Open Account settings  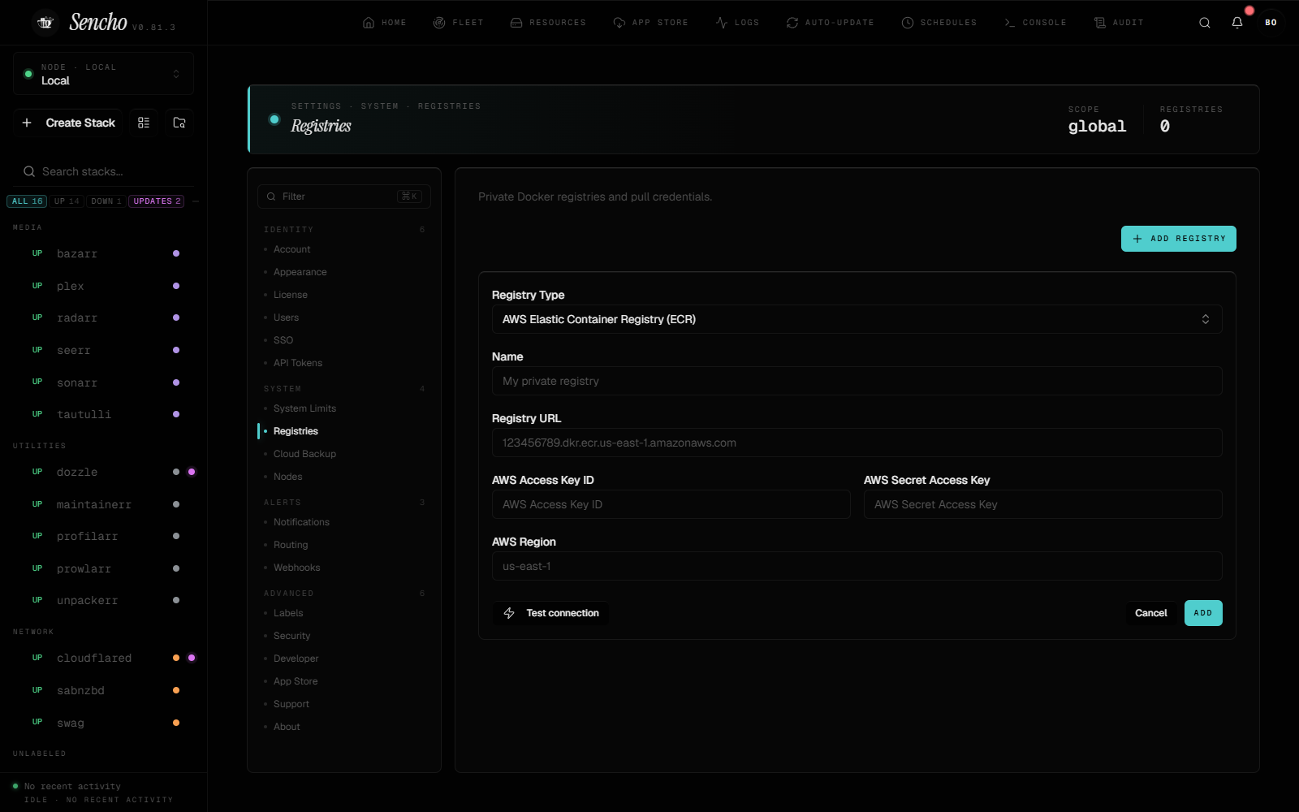click(x=344, y=249)
